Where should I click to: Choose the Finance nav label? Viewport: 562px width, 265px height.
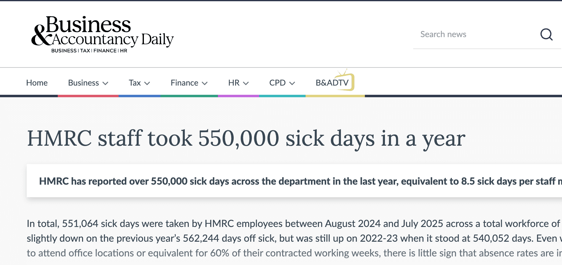184,83
